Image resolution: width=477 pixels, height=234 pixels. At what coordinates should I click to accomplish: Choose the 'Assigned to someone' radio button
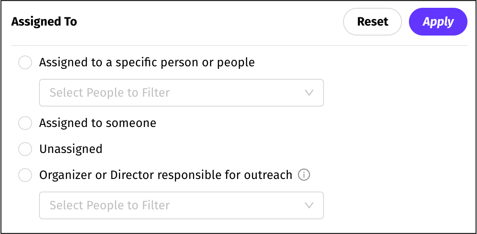[x=25, y=123]
